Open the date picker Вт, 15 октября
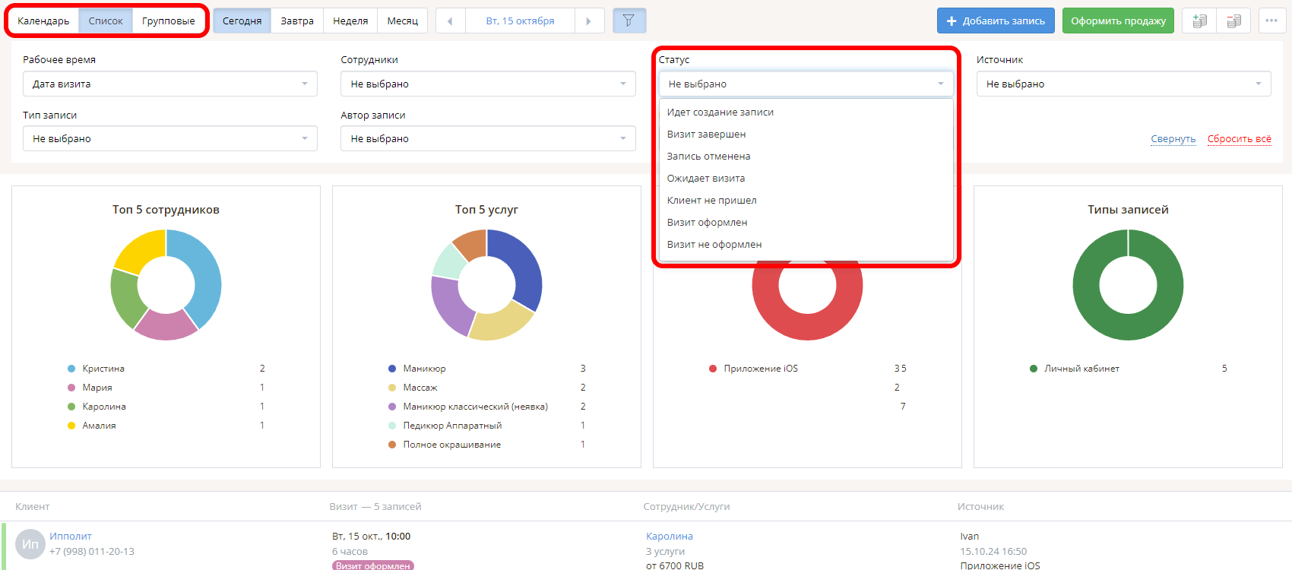 [520, 21]
